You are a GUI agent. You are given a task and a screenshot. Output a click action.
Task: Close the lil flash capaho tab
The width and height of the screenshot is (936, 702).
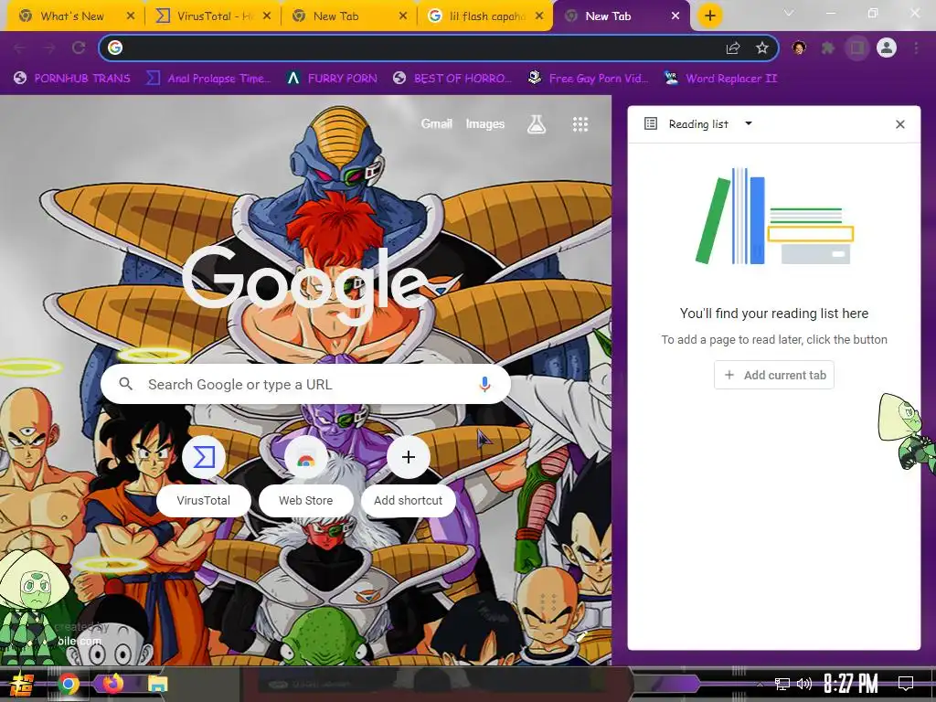coord(539,16)
